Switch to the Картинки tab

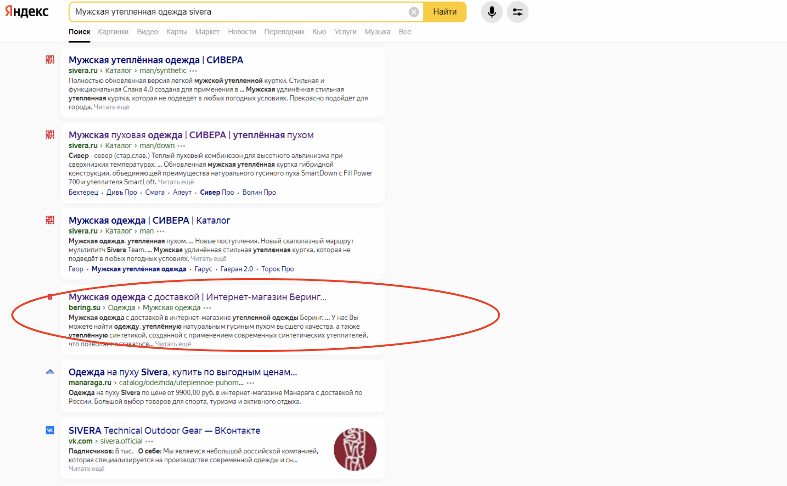click(113, 32)
